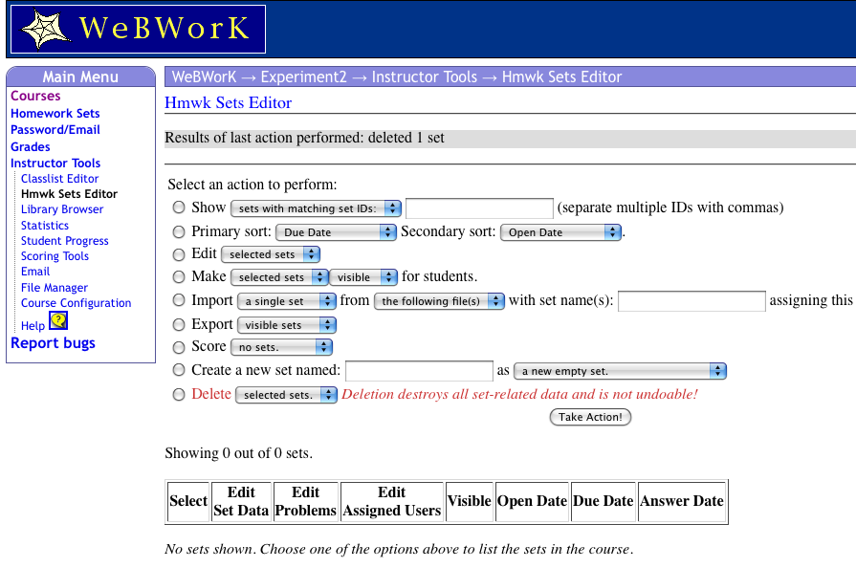Go to Experiment2 in the breadcrumb

(x=303, y=76)
